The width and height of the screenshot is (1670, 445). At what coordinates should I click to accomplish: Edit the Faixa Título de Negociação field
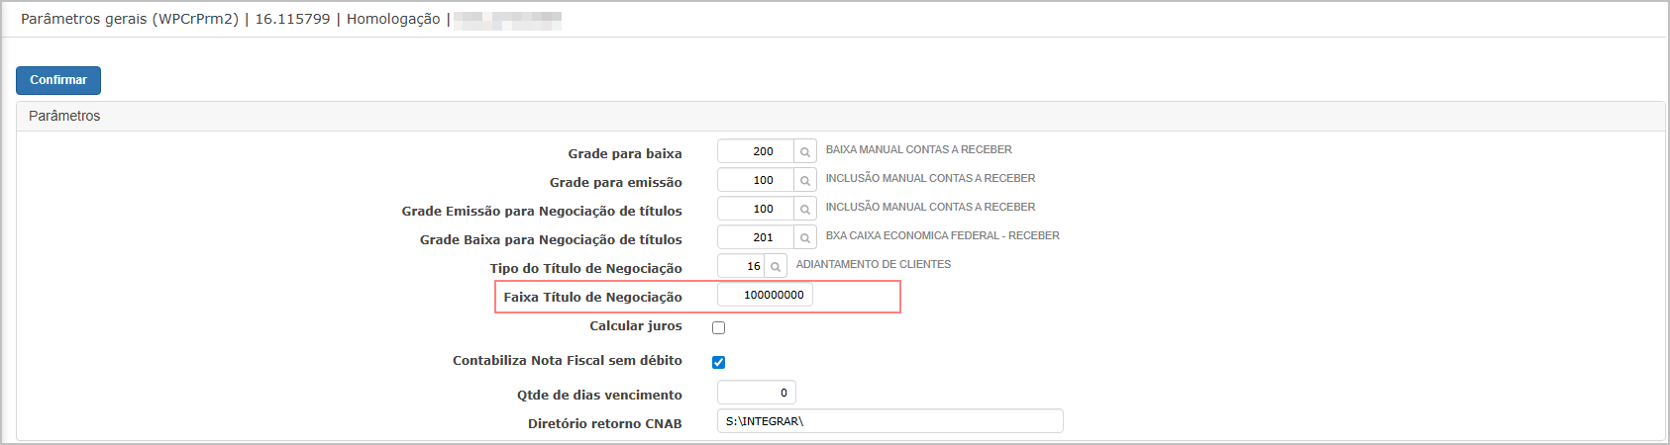(765, 295)
